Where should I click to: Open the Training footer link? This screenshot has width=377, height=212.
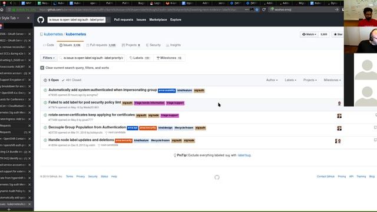pyautogui.click(x=361, y=177)
